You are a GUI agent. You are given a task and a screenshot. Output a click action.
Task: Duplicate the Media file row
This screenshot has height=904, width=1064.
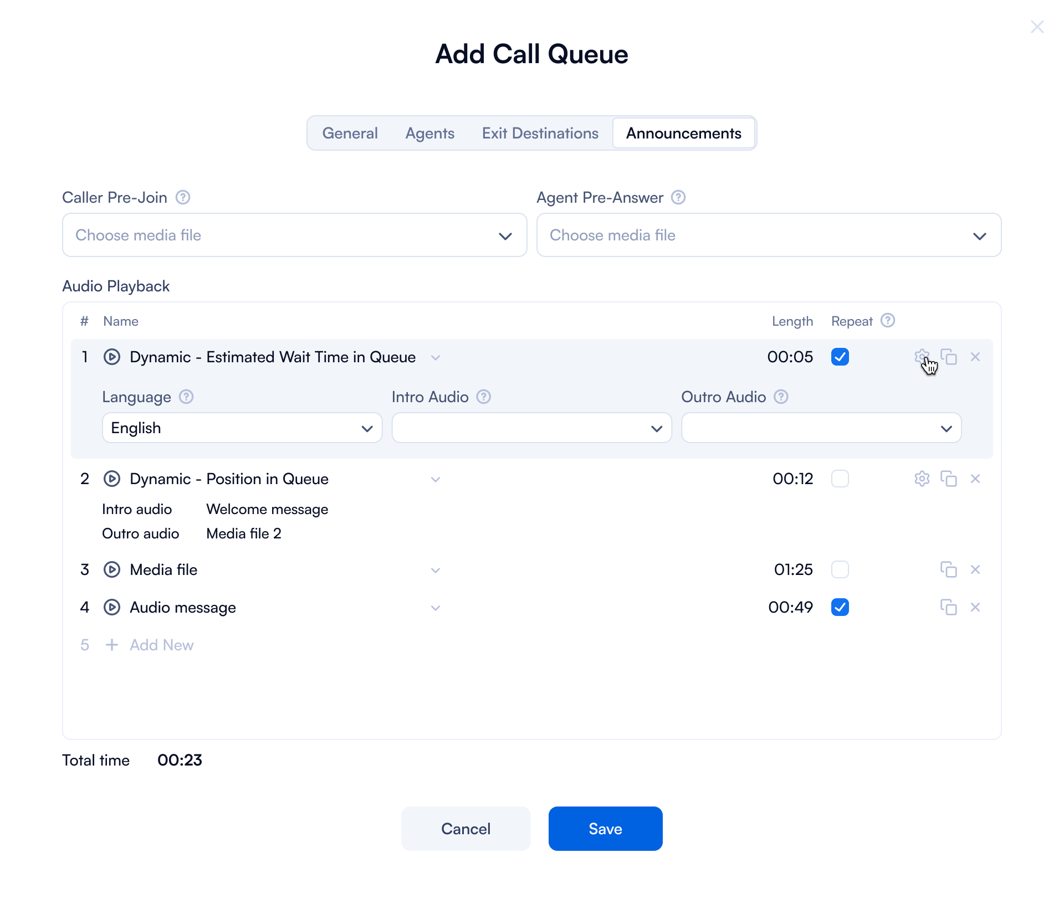[948, 569]
